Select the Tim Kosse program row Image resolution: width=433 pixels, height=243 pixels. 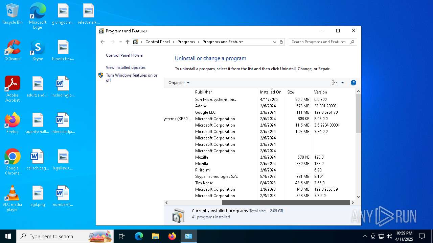pyautogui.click(x=259, y=183)
